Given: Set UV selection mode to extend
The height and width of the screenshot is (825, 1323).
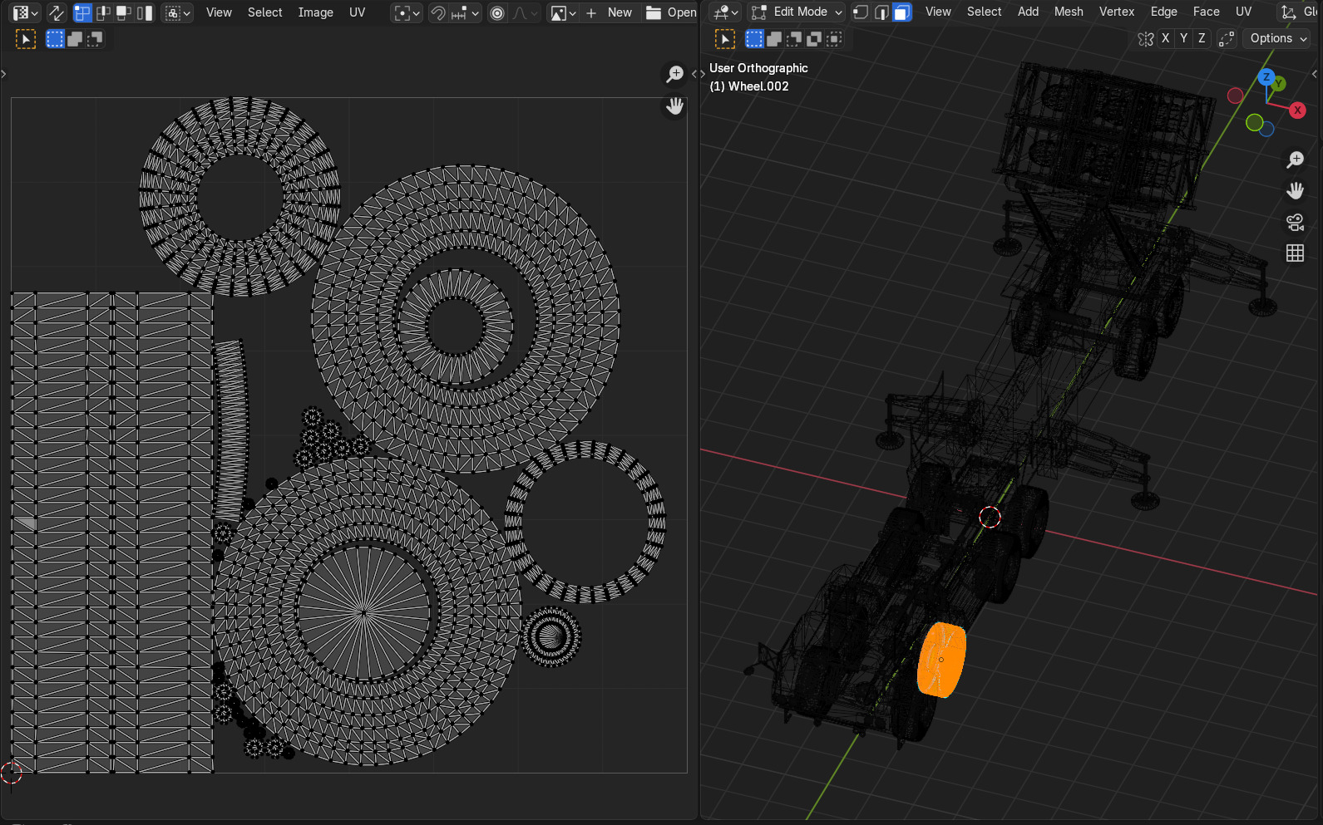Looking at the screenshot, I should pyautogui.click(x=75, y=39).
